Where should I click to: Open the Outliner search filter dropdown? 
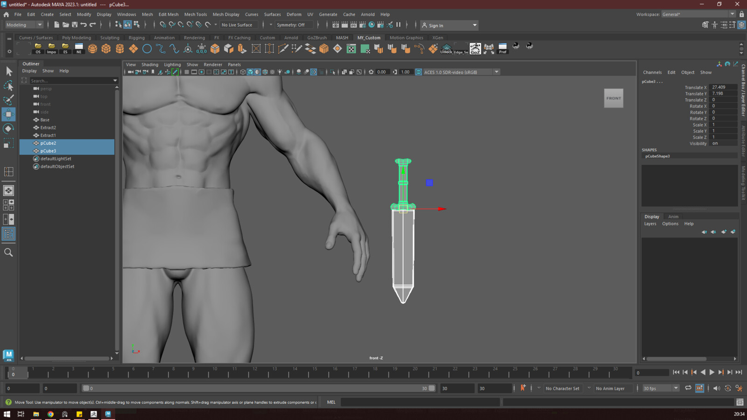click(115, 81)
